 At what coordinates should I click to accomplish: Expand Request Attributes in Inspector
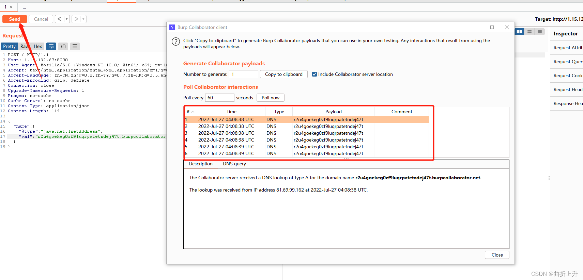click(567, 48)
